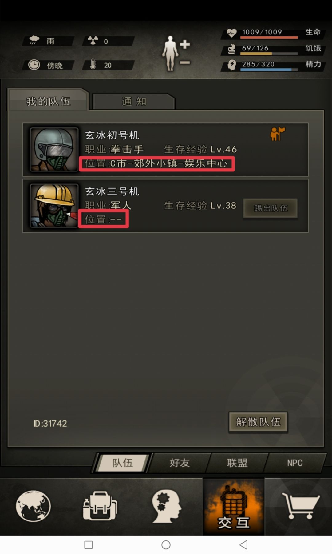Open the skills head-with-gears icon
This screenshot has height=554, width=332.
tap(166, 506)
